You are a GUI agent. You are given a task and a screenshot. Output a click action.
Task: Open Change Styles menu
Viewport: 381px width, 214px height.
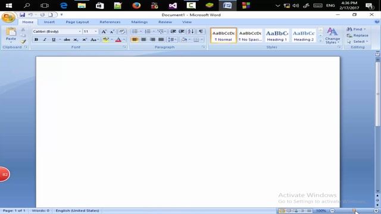pos(332,36)
